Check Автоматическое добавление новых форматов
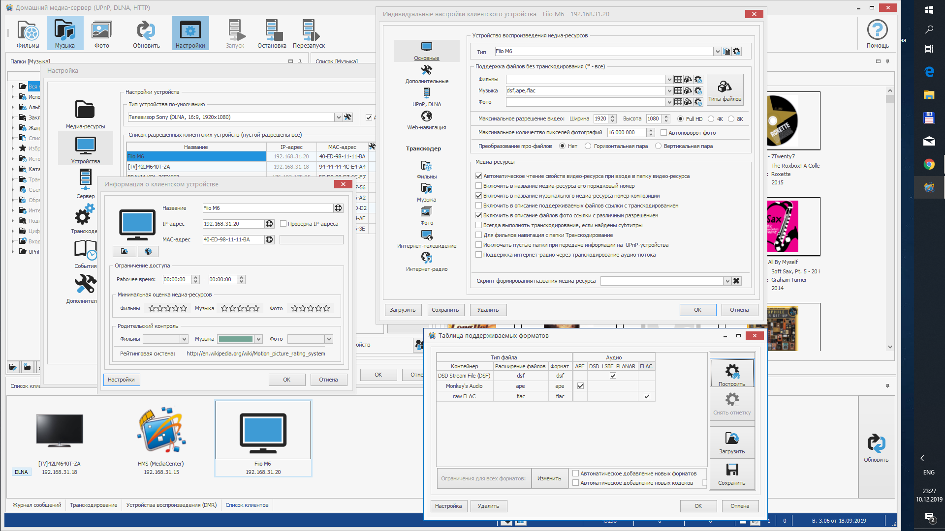The height and width of the screenshot is (531, 945). pos(575,473)
